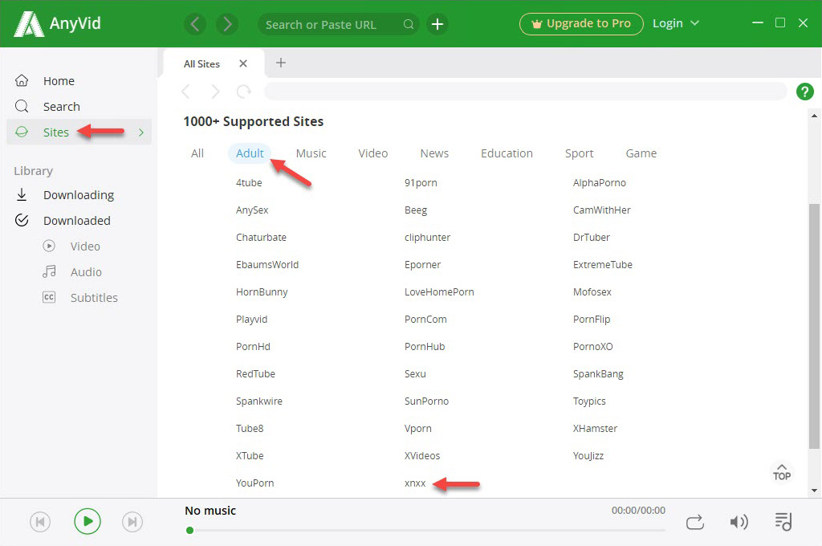Skip to next track
Viewport: 822px width, 546px height.
tap(132, 522)
